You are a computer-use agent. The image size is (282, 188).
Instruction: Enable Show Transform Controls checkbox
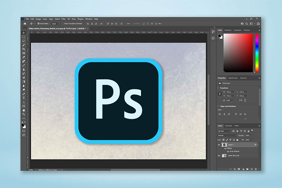tap(63, 24)
